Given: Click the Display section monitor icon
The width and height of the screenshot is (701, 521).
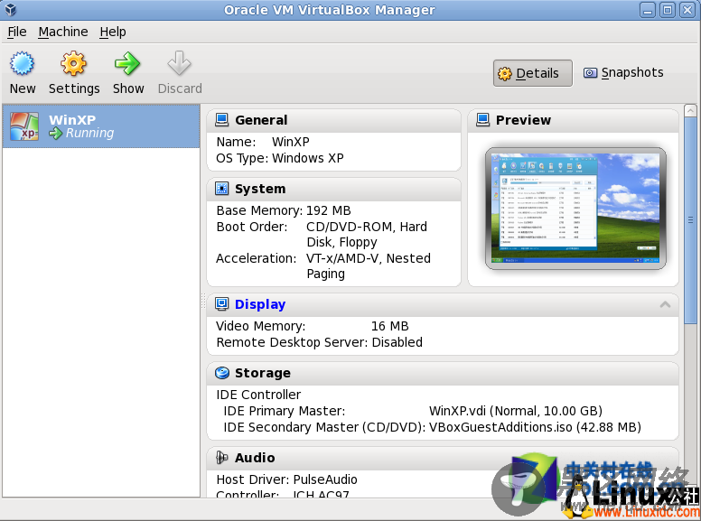Looking at the screenshot, I should point(221,304).
